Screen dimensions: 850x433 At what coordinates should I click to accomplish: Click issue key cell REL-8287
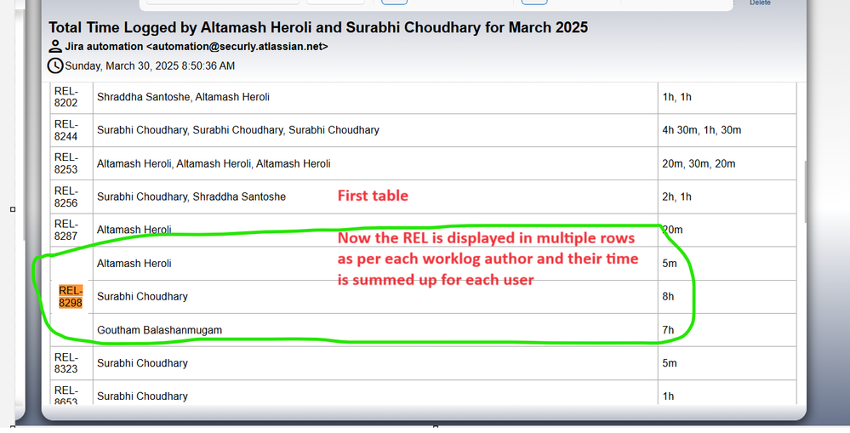click(71, 230)
